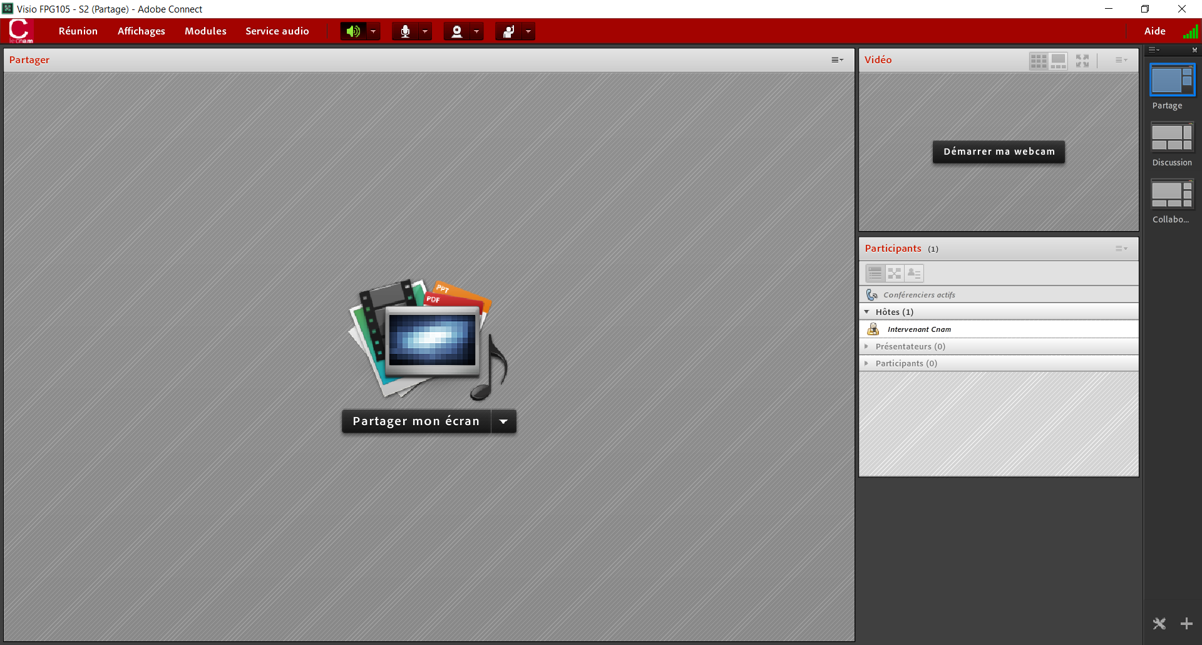1202x645 pixels.
Task: Click the host avatar icon beside Intervenant Cnam
Action: 873,329
